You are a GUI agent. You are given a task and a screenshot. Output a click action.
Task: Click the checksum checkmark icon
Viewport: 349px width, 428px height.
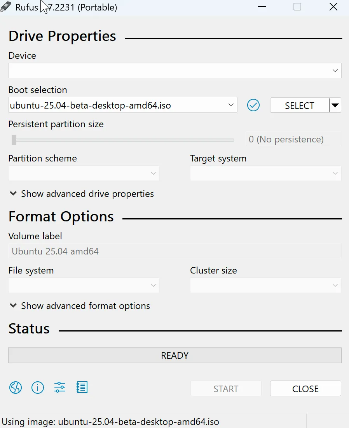click(x=253, y=105)
